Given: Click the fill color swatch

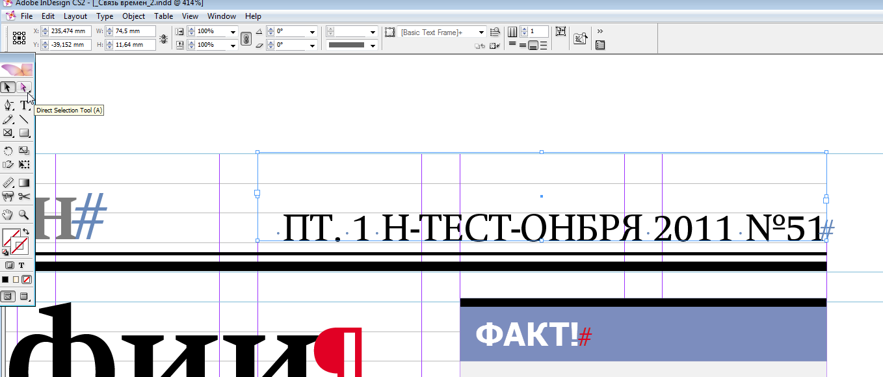Looking at the screenshot, I should click(10, 237).
